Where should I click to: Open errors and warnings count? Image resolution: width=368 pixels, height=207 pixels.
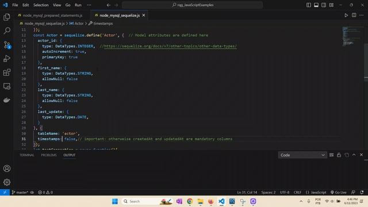[45, 192]
